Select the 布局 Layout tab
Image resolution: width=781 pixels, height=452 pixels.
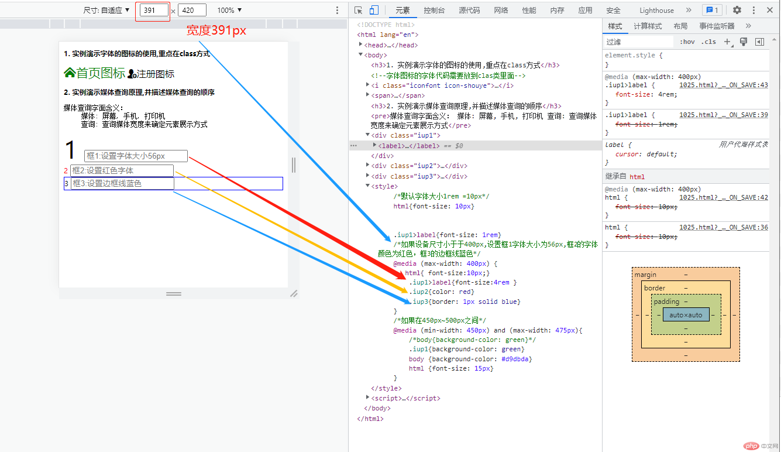(x=680, y=26)
